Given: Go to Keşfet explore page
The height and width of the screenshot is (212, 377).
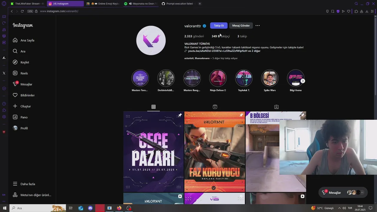Looking at the screenshot, I should point(21,62).
